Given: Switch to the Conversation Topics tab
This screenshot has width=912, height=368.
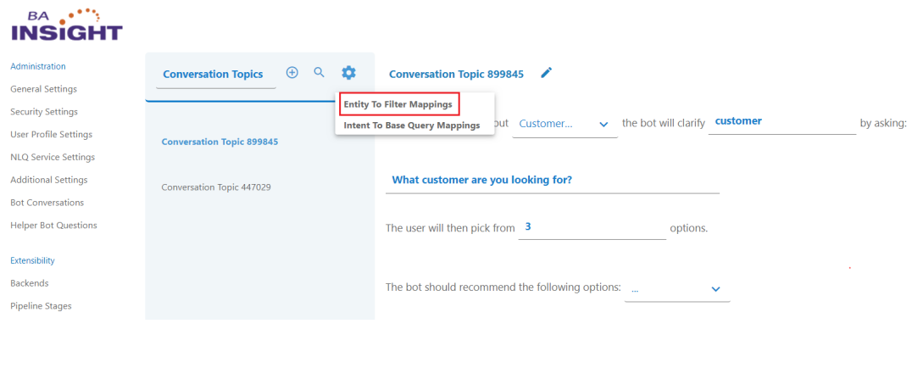Looking at the screenshot, I should click(x=213, y=75).
